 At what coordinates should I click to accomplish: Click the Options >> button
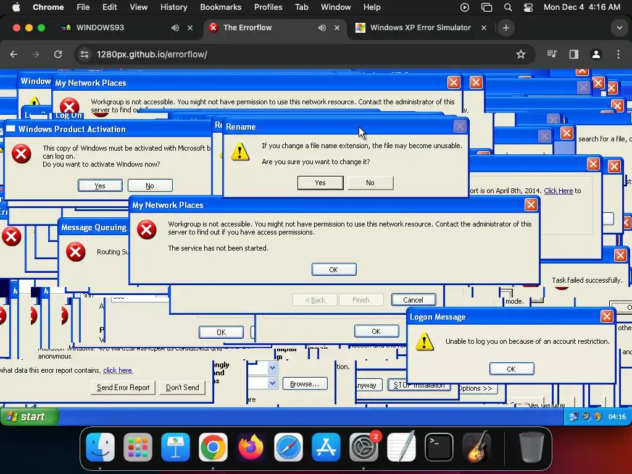pyautogui.click(x=478, y=388)
